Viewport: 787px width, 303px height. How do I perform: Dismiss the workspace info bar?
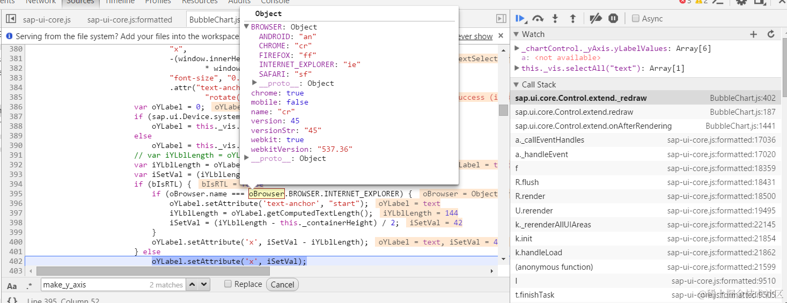[501, 36]
